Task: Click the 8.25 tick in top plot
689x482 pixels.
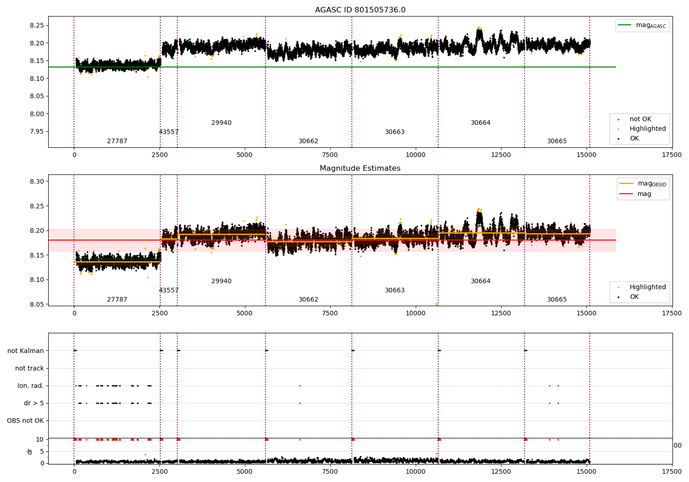Action: 37,26
